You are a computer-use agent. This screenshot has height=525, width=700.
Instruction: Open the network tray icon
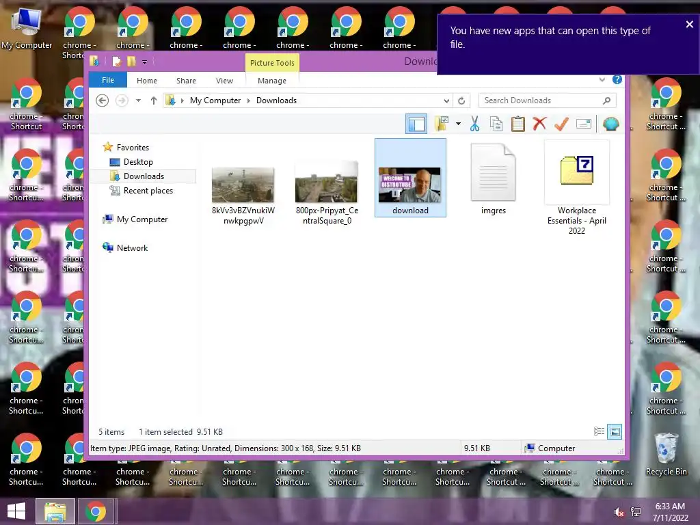636,511
